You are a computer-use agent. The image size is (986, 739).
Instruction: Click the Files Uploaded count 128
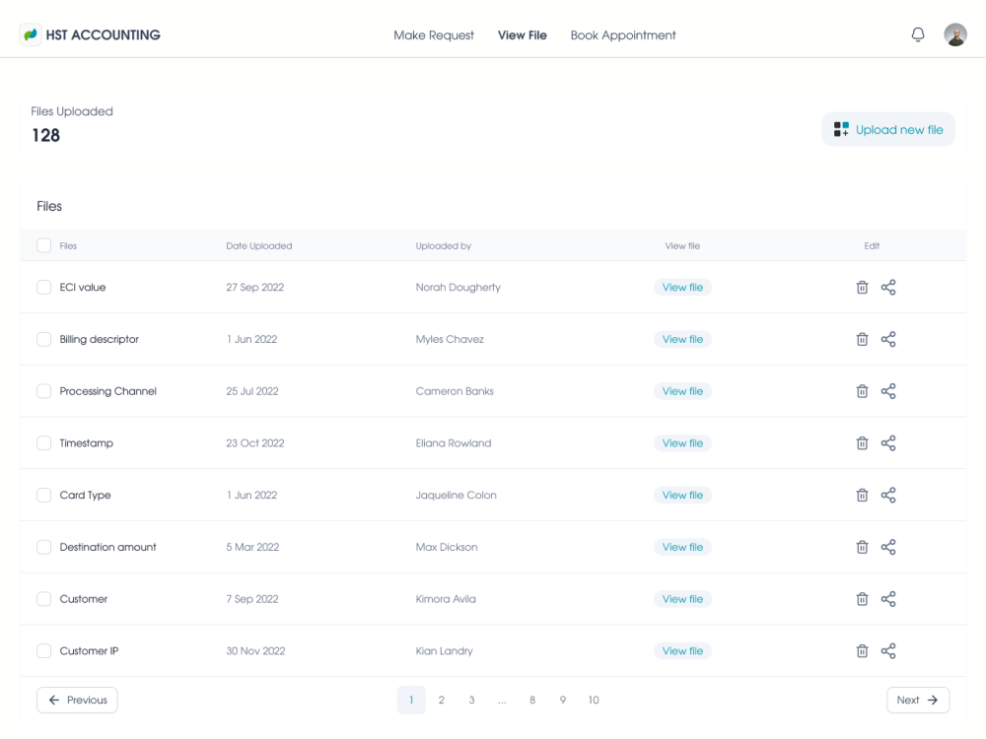pyautogui.click(x=46, y=135)
